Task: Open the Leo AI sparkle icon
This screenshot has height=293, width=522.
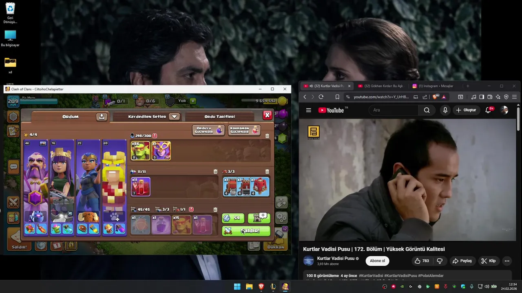Action: click(498, 97)
